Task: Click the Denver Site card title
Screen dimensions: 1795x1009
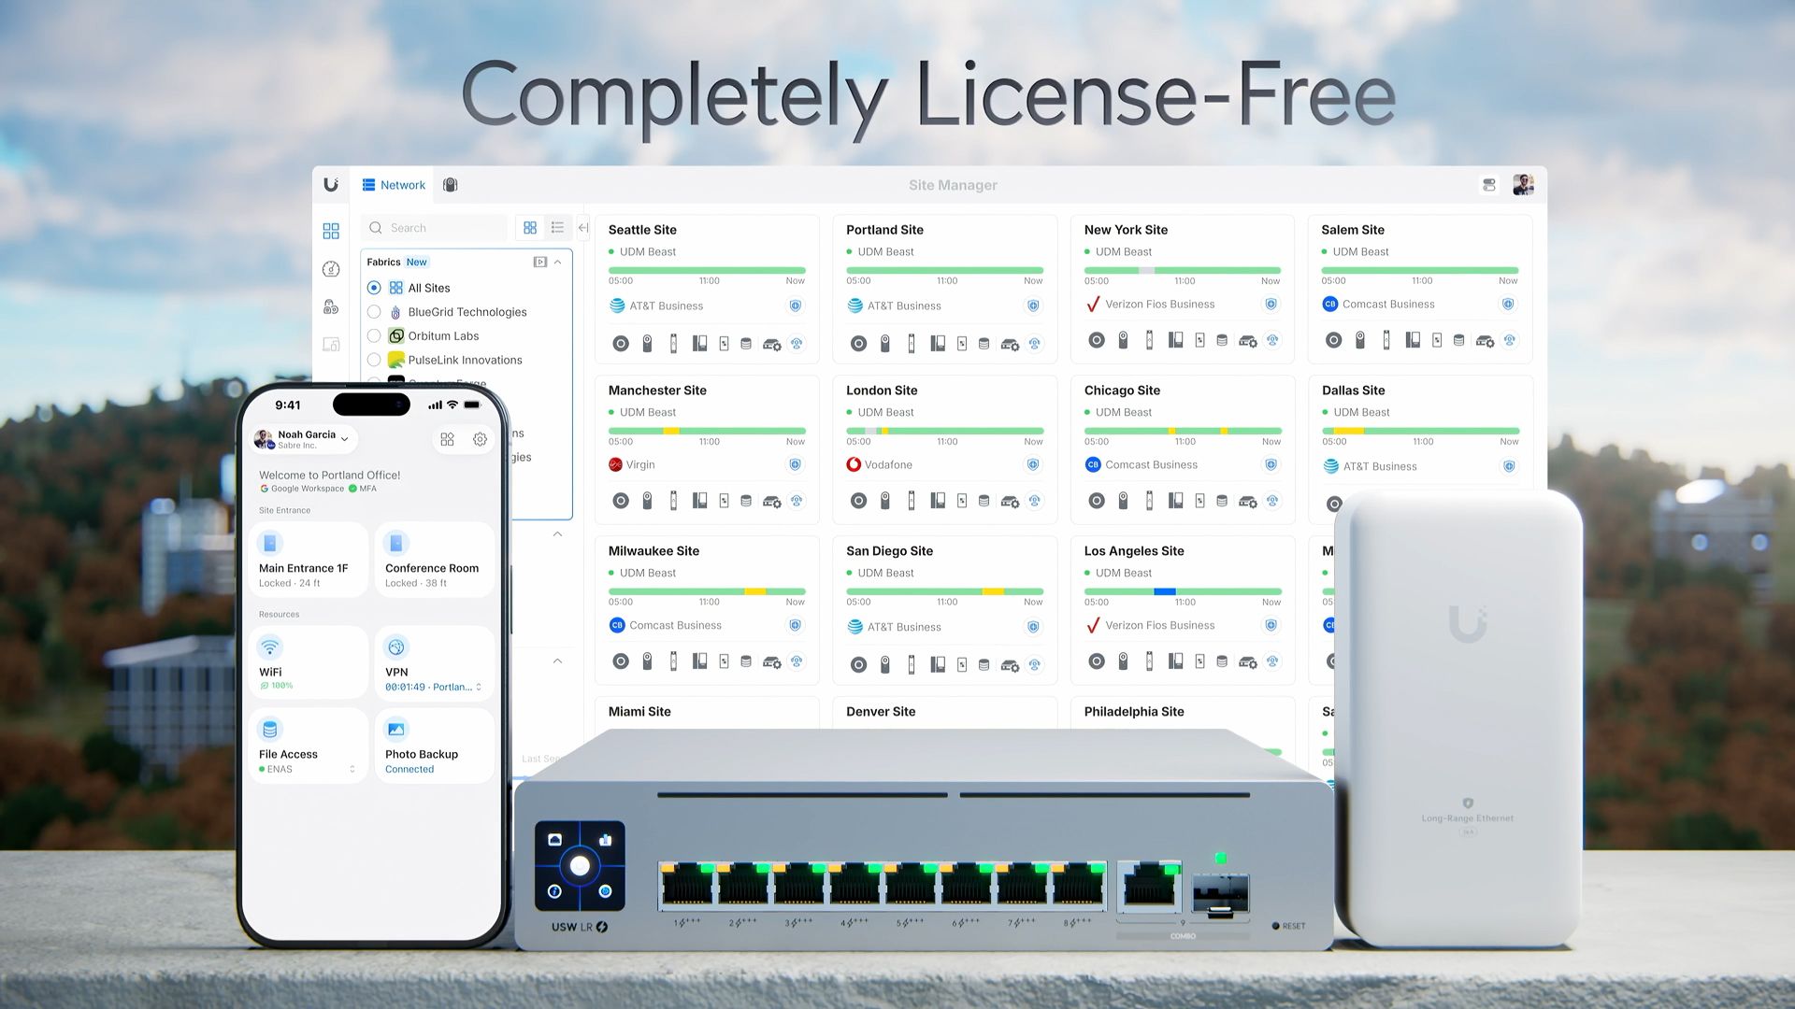Action: pos(881,712)
